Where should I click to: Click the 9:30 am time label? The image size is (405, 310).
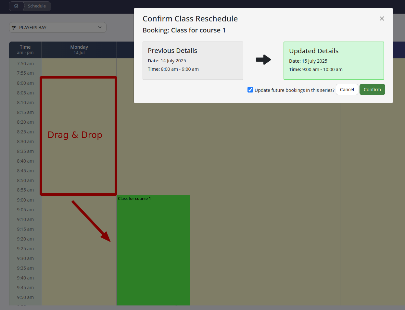(x=25, y=258)
